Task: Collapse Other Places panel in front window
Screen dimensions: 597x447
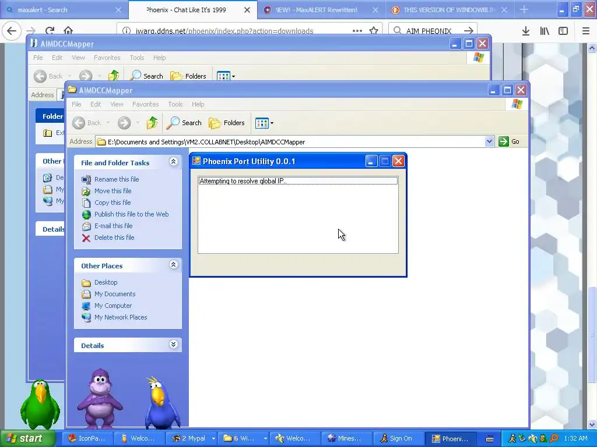Action: tap(173, 265)
